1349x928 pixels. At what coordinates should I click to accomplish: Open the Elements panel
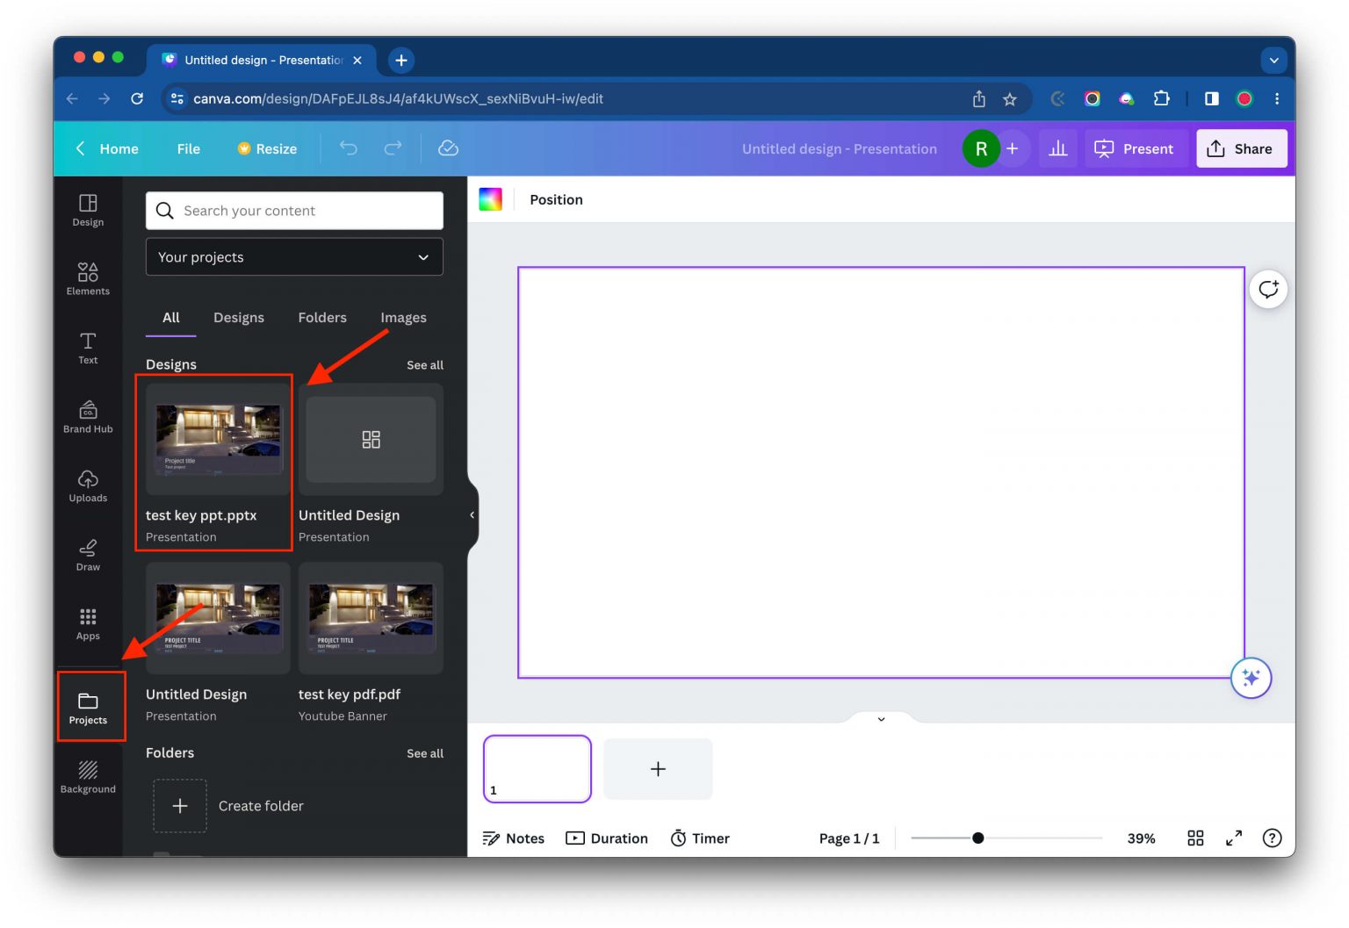(88, 278)
